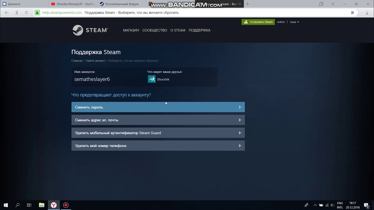Bookmark this page via address bar icon
The height and width of the screenshot is (210, 374).
coord(352,13)
